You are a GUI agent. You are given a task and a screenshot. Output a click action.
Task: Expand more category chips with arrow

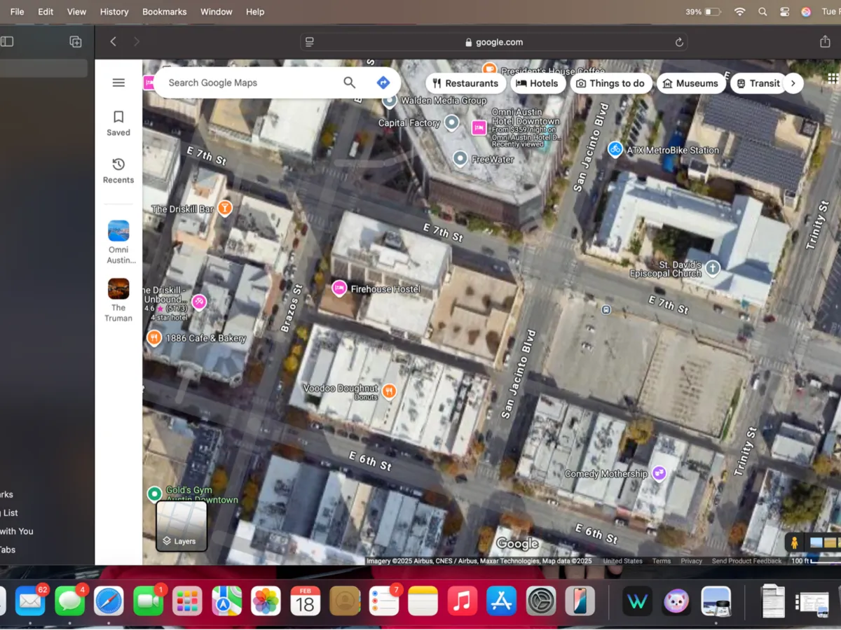[793, 83]
